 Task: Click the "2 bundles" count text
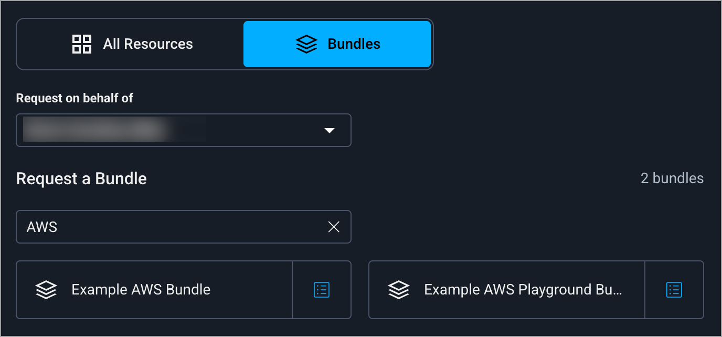click(x=672, y=178)
